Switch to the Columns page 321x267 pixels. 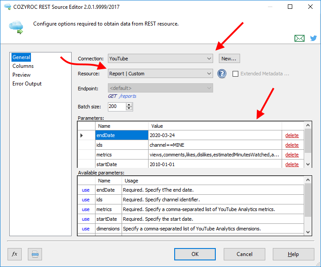[x=23, y=66]
